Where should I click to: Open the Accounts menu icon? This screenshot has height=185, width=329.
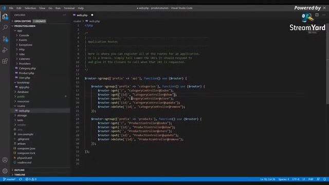(5, 160)
